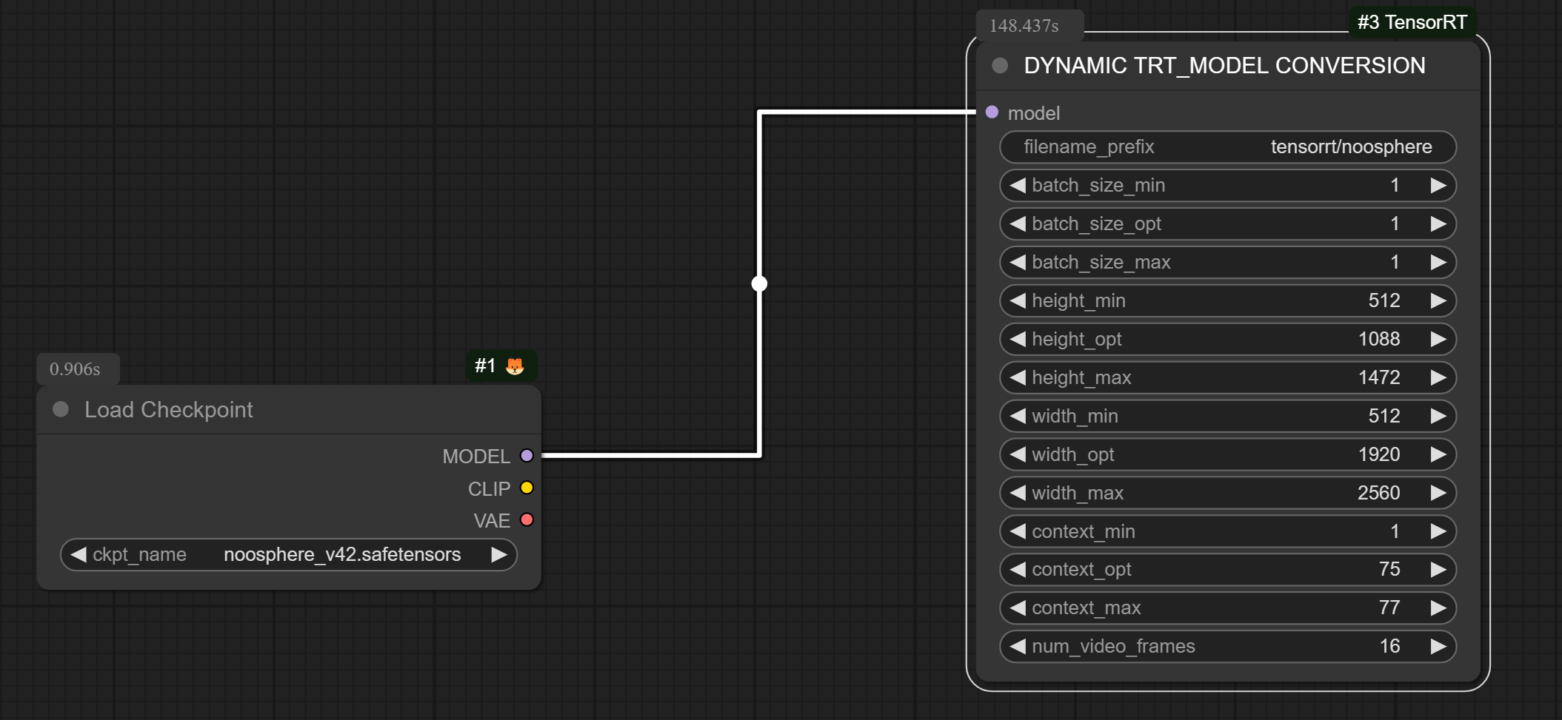Click the yellow CLIP output socket
1562x720 pixels.
[527, 488]
